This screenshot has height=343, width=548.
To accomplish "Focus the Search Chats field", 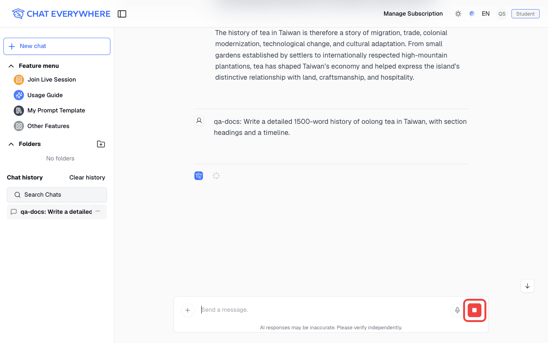I will [x=57, y=195].
